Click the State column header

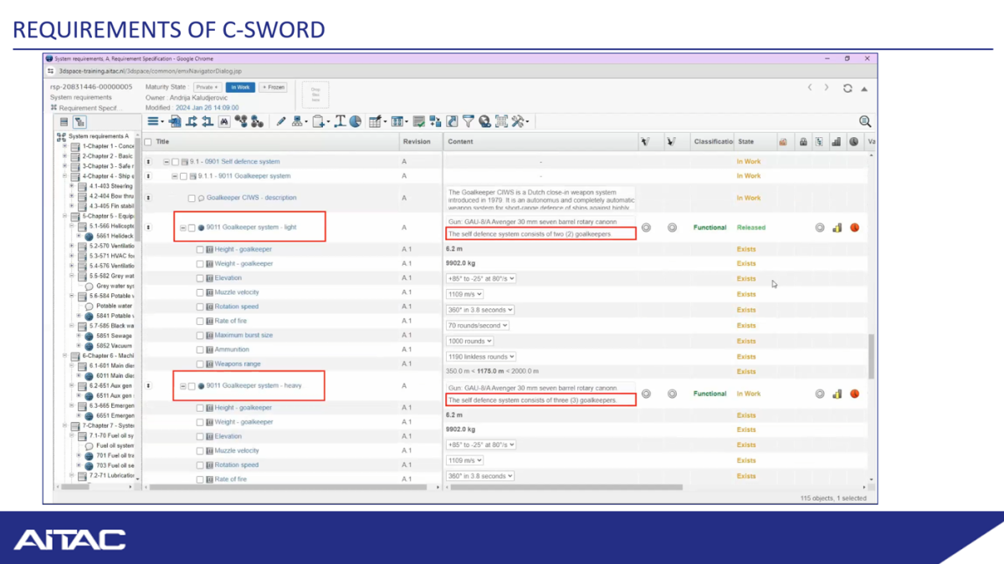pos(745,142)
